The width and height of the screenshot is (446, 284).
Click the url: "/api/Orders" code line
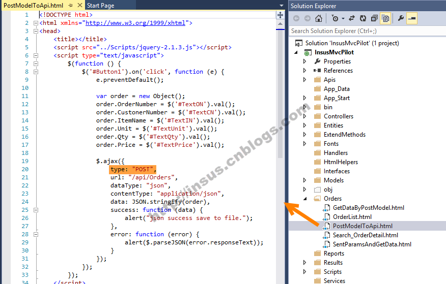[x=144, y=178]
